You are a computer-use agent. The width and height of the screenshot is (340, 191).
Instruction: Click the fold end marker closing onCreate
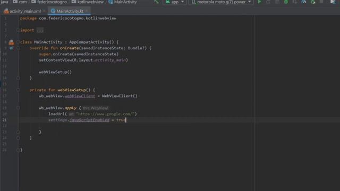[18, 78]
